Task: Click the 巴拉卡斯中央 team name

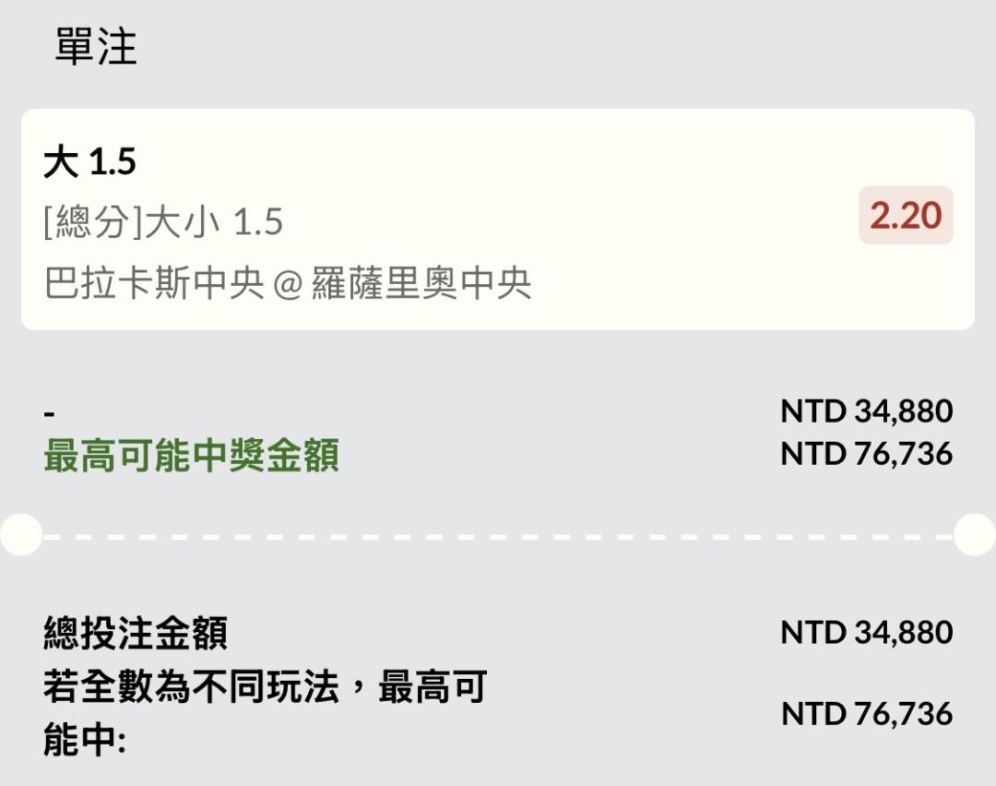Action: pyautogui.click(x=154, y=283)
